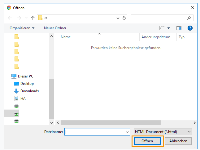Click the search magnifier icon

point(189,18)
